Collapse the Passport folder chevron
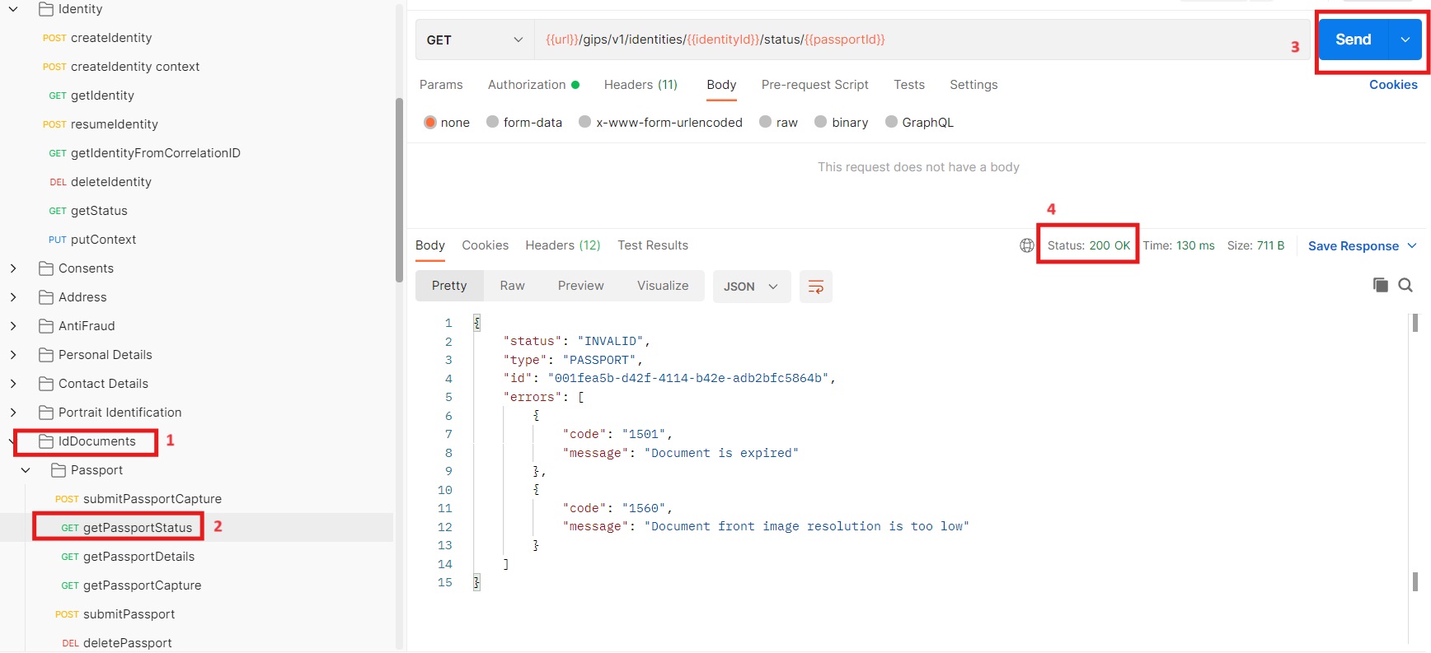The width and height of the screenshot is (1431, 653). 26,470
